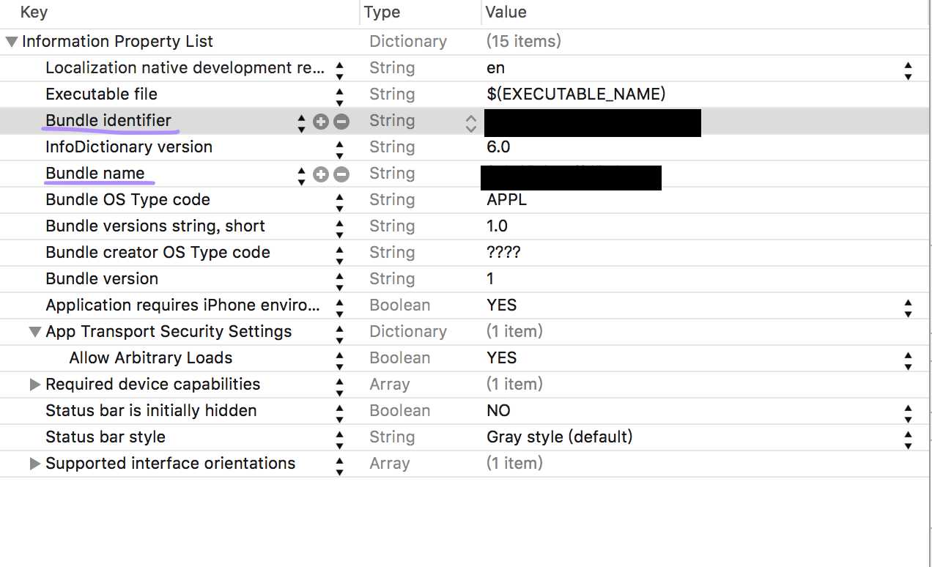This screenshot has width=932, height=567.
Task: Open value dropdown for Allow Arbitrary Loads
Action: pos(908,359)
